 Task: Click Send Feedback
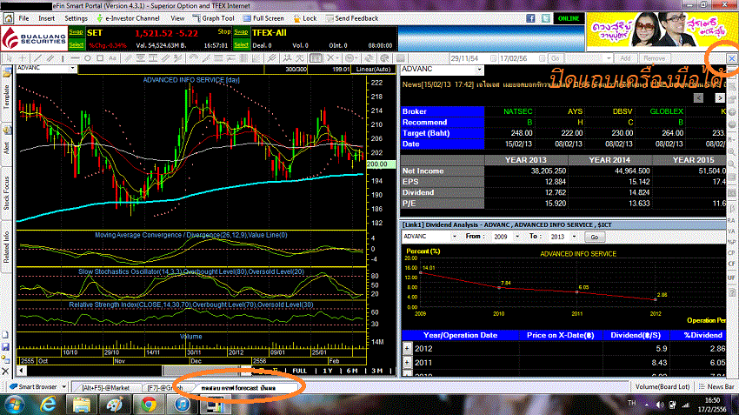point(351,18)
